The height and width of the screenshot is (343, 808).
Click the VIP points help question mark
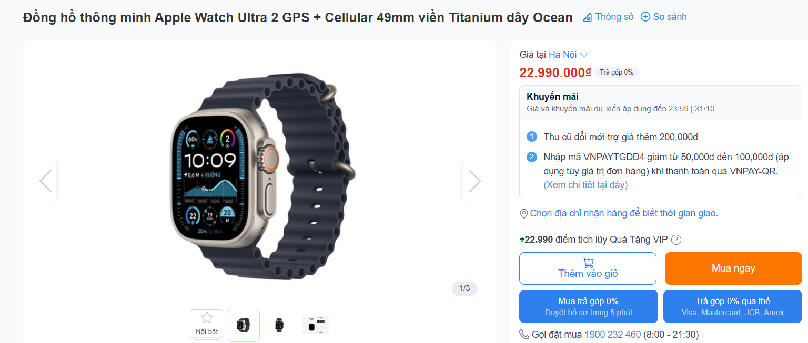pyautogui.click(x=676, y=240)
